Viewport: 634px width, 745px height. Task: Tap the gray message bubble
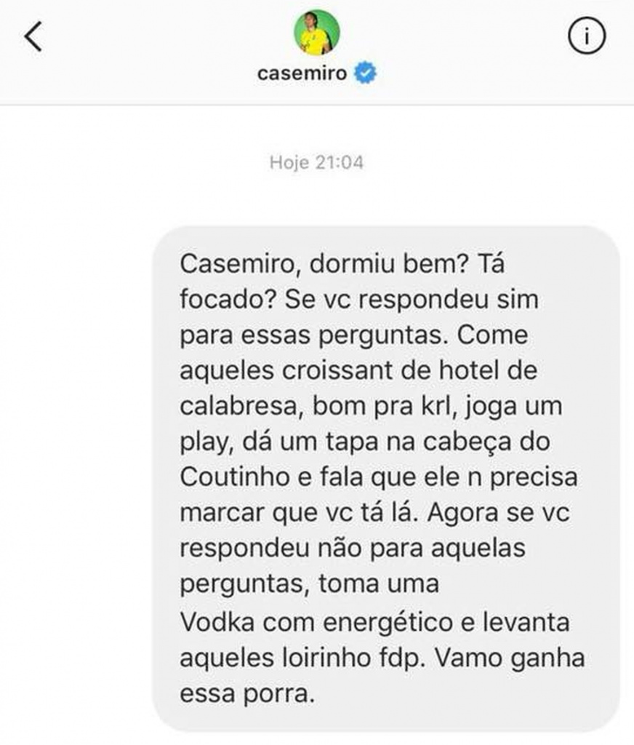[385, 479]
